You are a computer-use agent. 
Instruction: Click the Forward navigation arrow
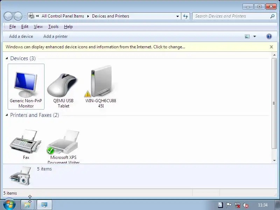18,16
